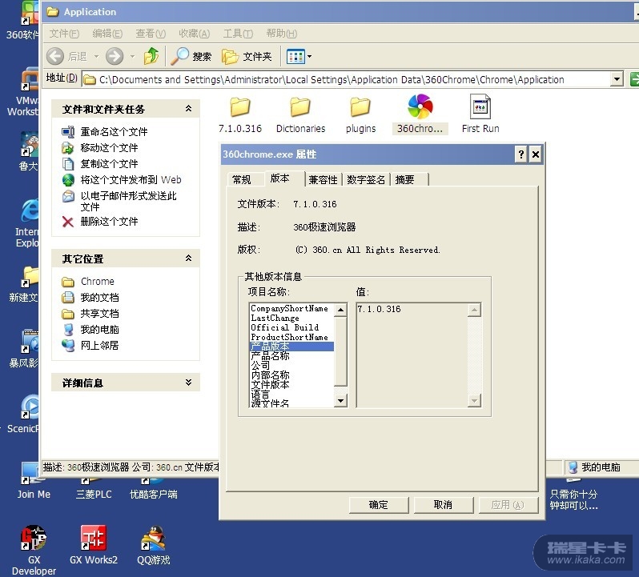Select the plugins folder
639x577 pixels.
pos(360,115)
